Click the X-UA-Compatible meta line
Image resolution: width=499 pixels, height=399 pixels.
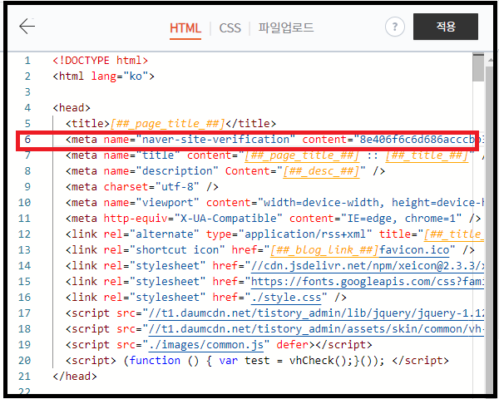(273, 219)
